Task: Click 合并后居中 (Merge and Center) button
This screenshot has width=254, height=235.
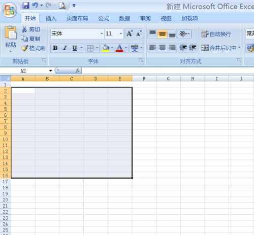Action: 220,48
